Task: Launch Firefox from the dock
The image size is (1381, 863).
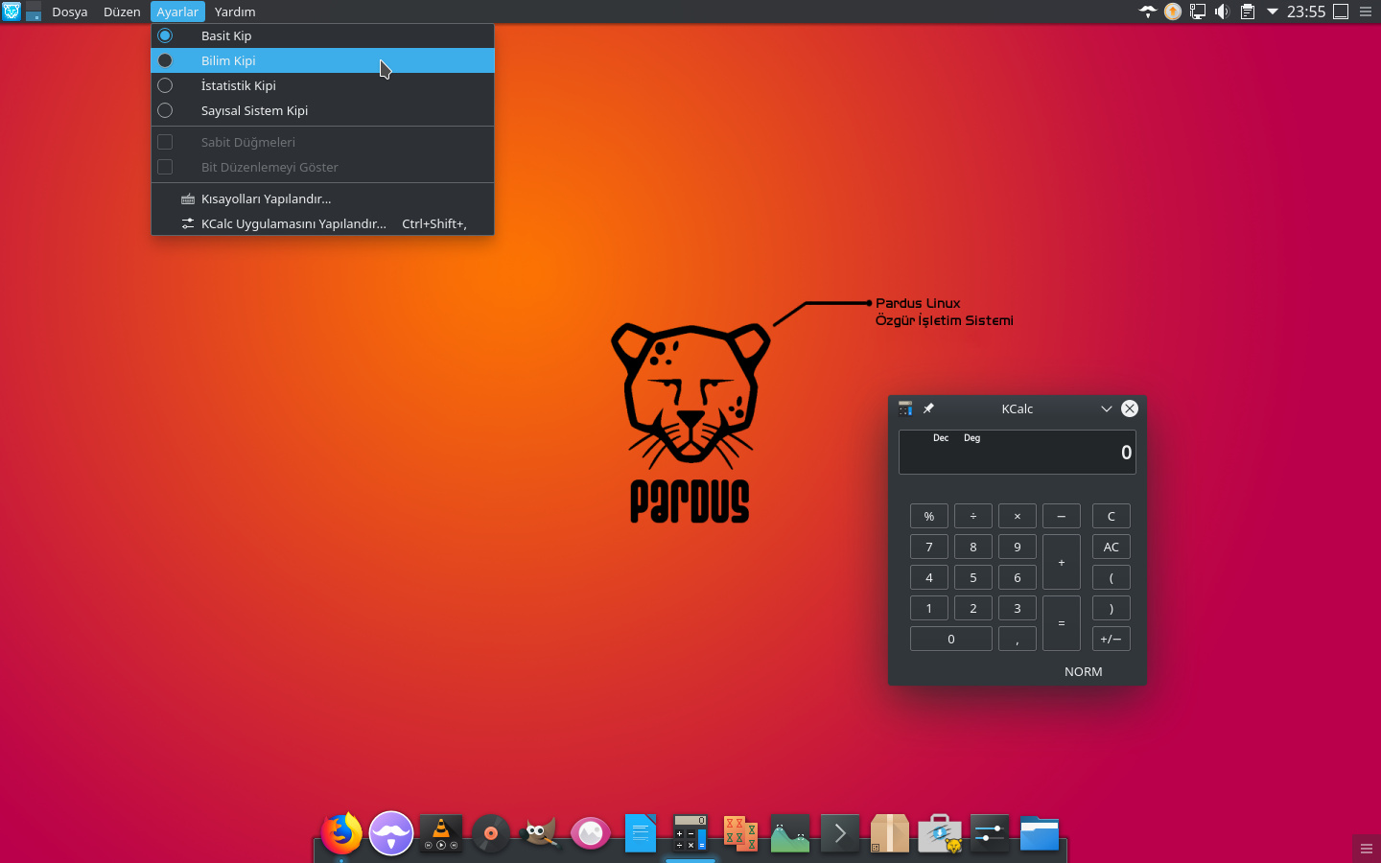Action: [x=341, y=833]
